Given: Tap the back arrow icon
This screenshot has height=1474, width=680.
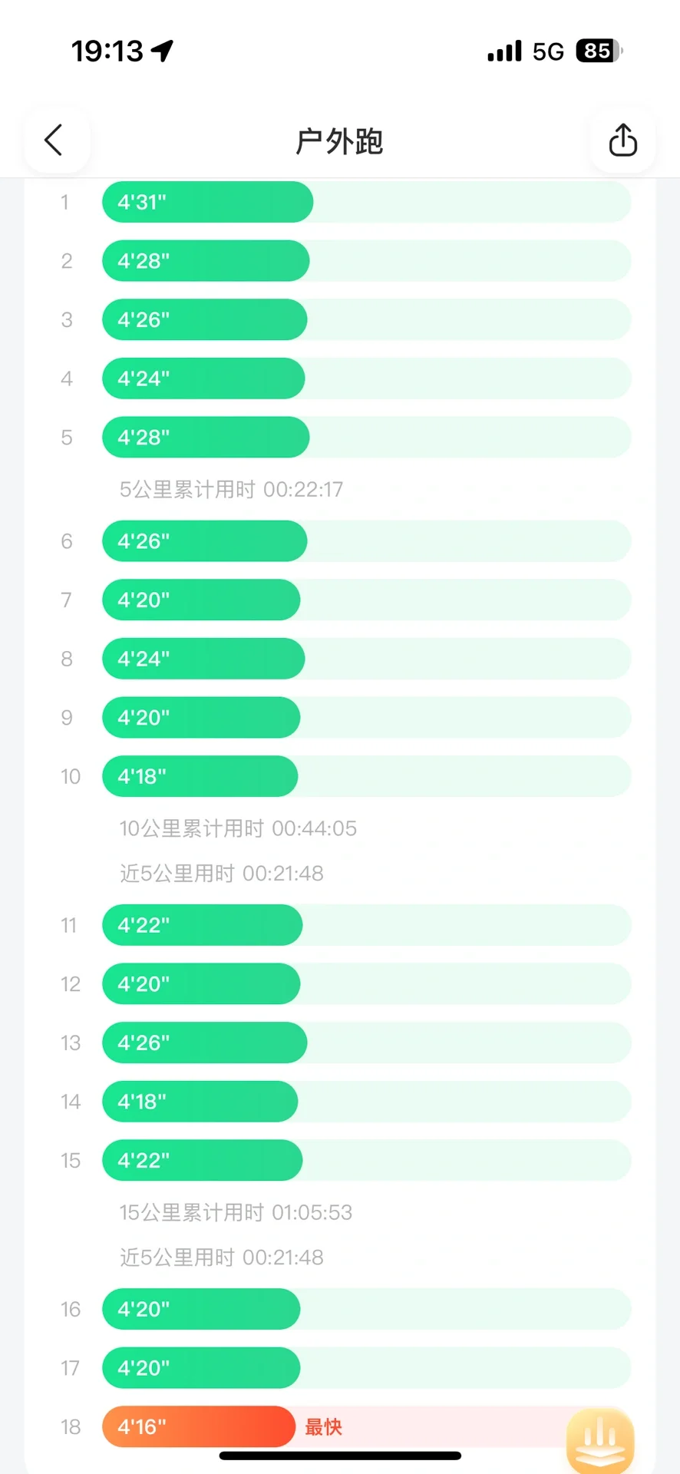Looking at the screenshot, I should click(54, 140).
